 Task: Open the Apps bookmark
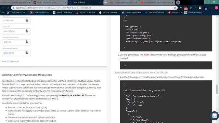tap(2, 13)
